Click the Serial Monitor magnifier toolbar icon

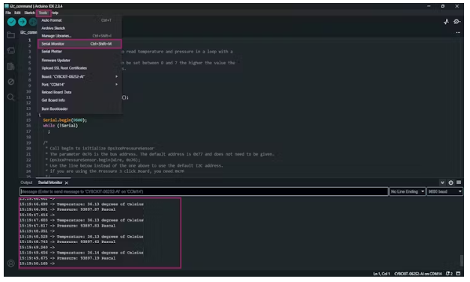457,22
